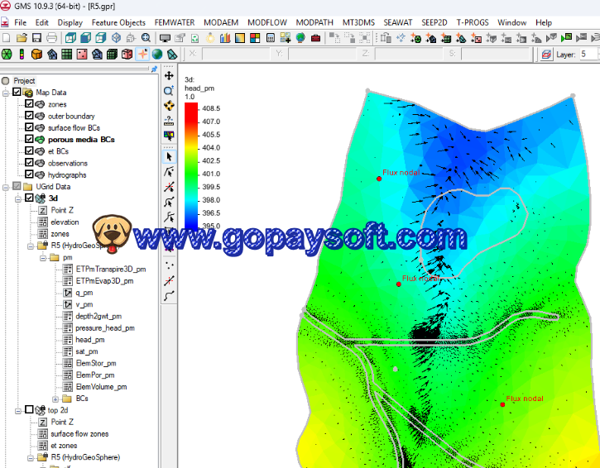The width and height of the screenshot is (600, 468).
Task: Select the porous media BCs coverage
Action: coord(81,140)
